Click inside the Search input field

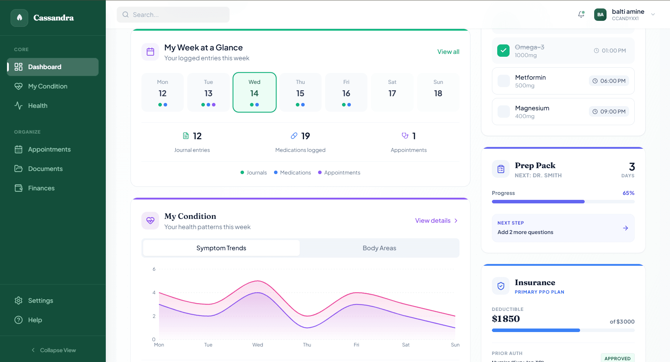[x=173, y=14]
